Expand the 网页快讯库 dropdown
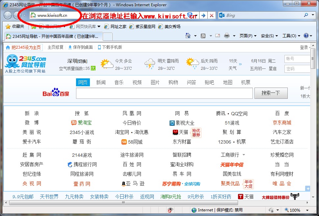319x216 pixels. click(x=99, y=26)
